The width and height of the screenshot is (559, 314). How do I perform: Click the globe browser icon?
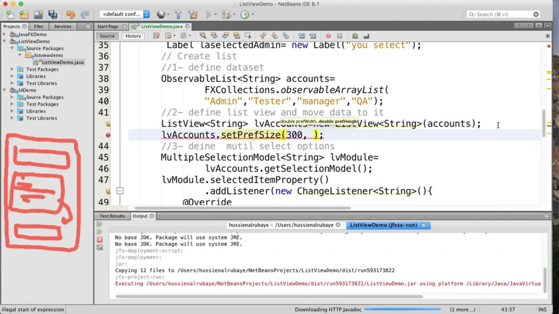(161, 14)
